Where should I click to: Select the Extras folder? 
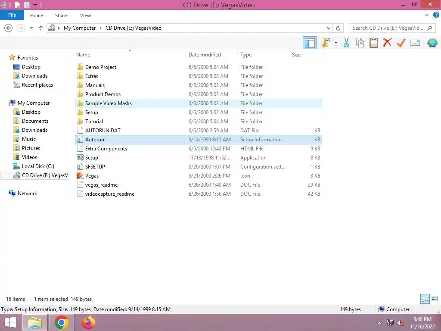pyautogui.click(x=199, y=76)
